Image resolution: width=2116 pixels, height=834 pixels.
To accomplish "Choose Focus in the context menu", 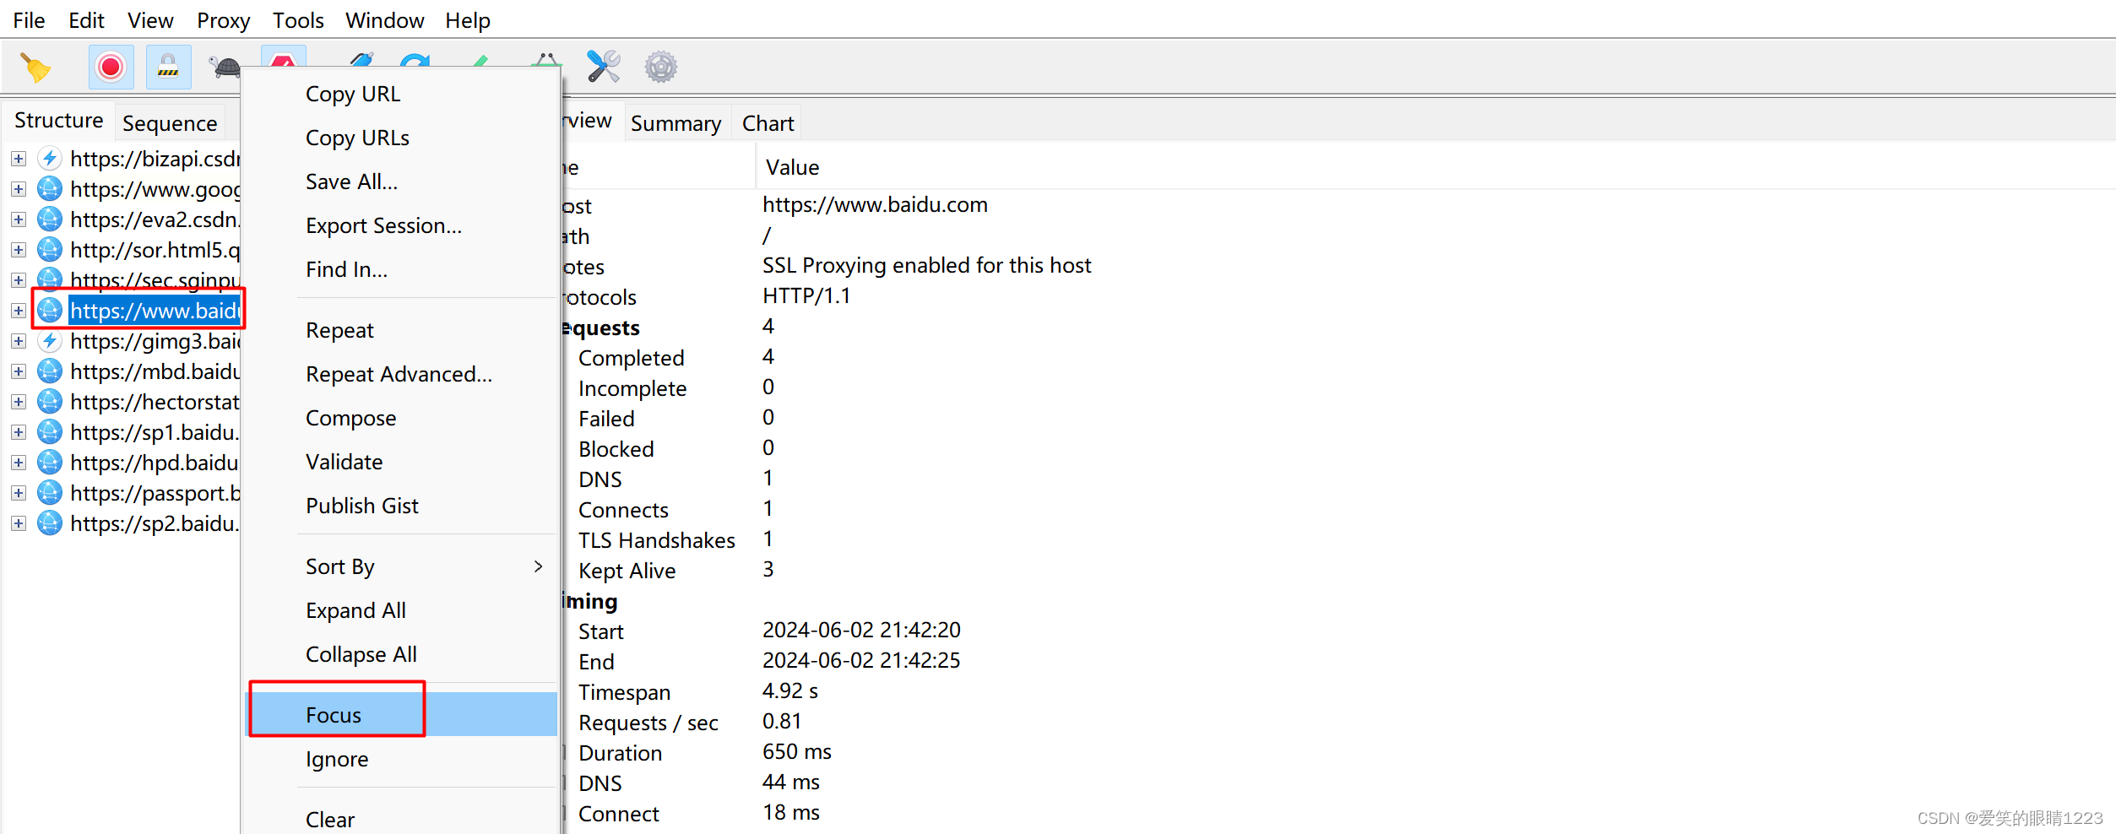I will pos(400,715).
